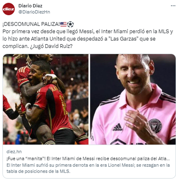
Task: Open the Diario Diez profile avatar
Action: coord(8,9)
